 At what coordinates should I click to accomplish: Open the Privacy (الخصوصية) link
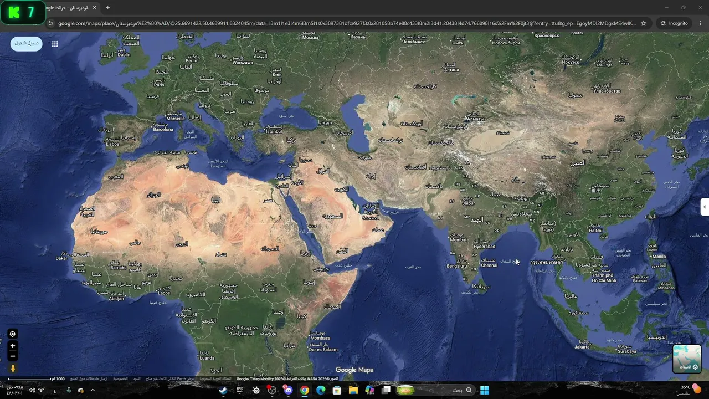point(121,379)
